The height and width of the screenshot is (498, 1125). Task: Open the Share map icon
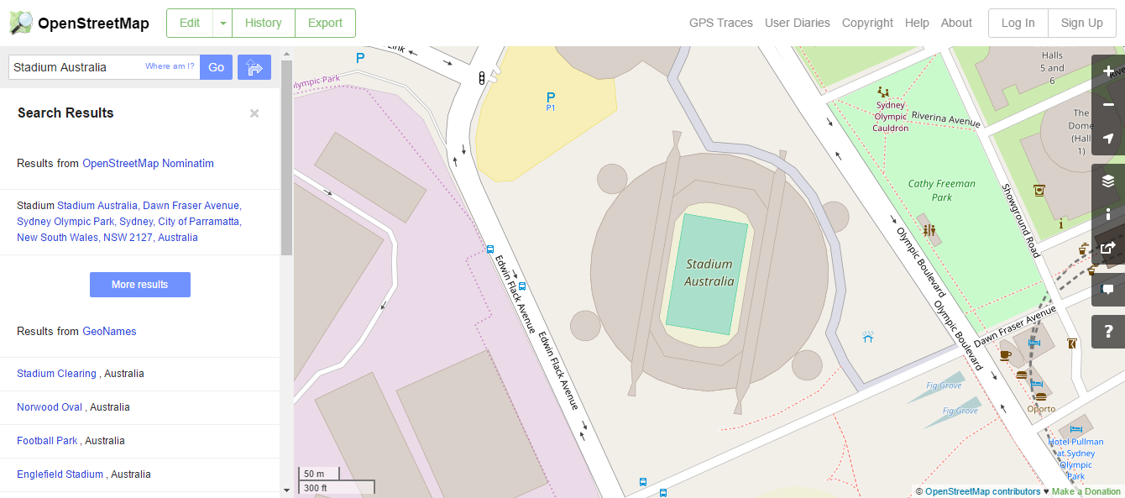(1108, 248)
